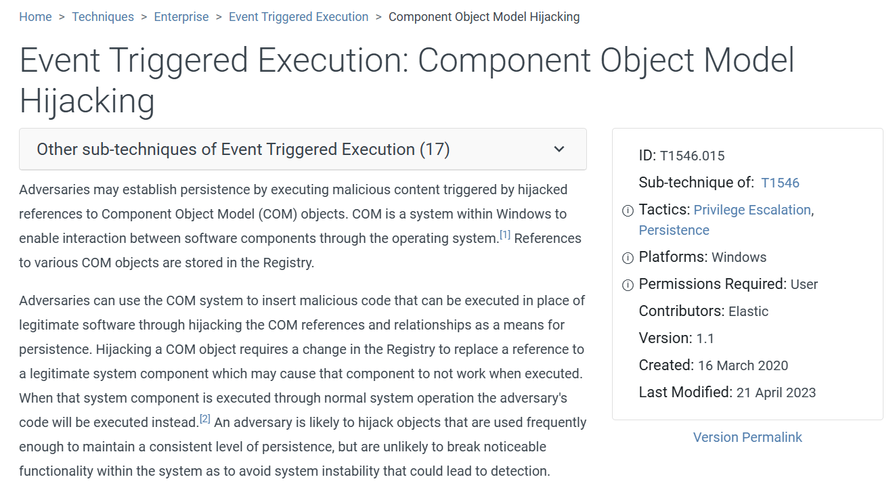This screenshot has height=494, width=895.
Task: Open Other sub-techniques of Event Triggered Execution
Action: [243, 150]
